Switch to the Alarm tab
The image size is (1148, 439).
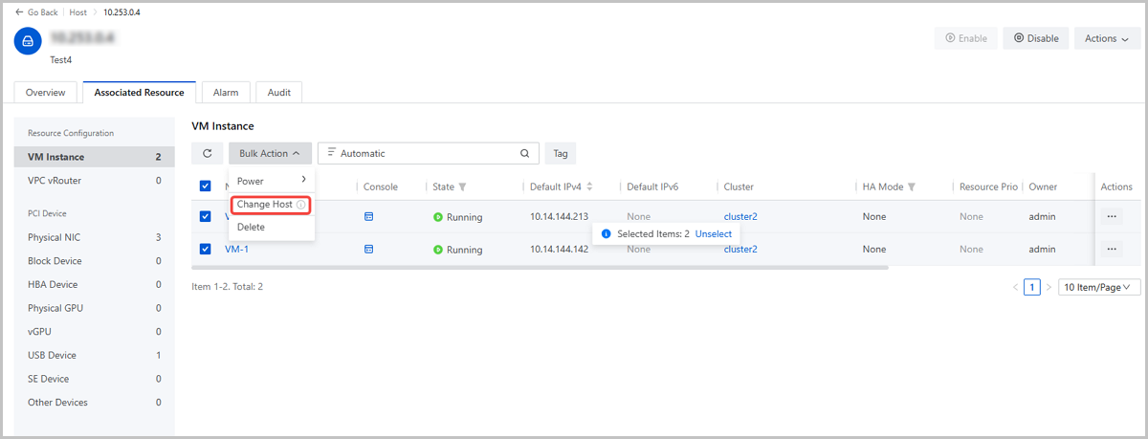(x=226, y=92)
